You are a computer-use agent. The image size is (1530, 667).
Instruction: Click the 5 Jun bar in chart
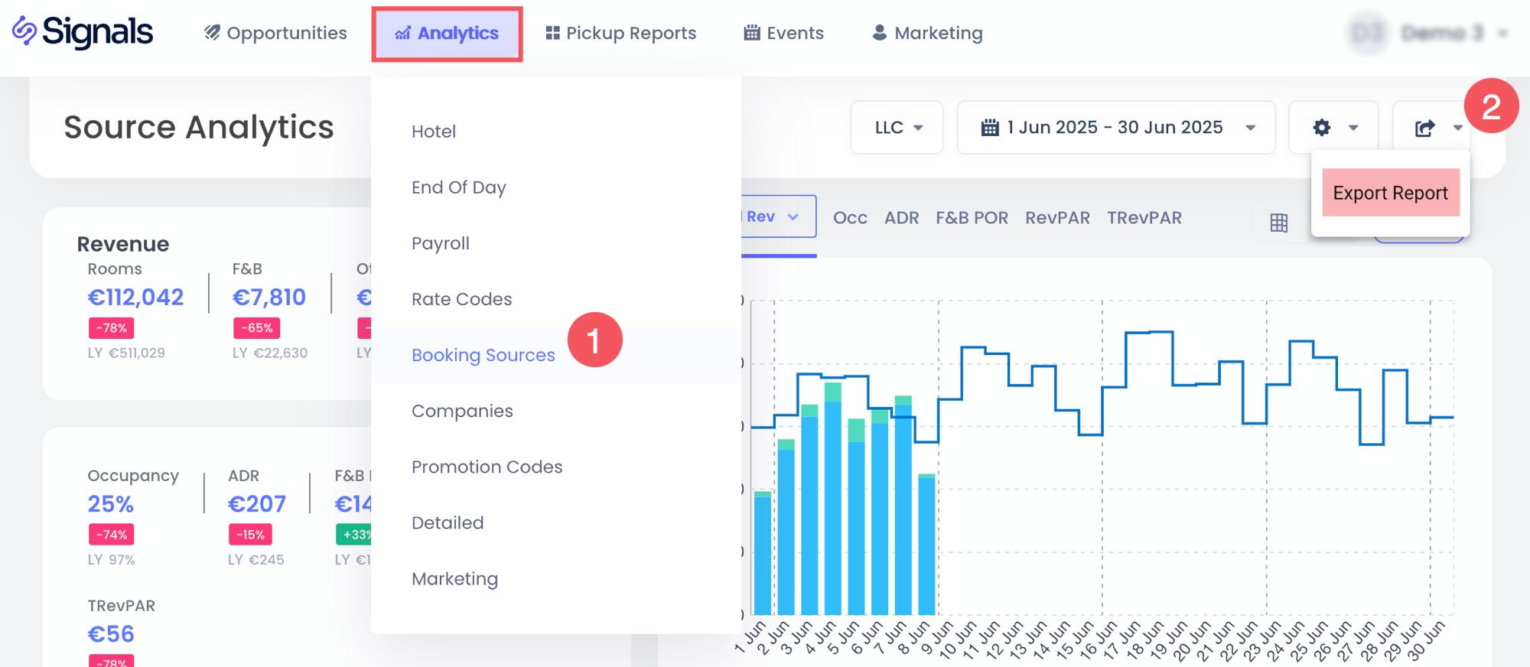click(x=856, y=520)
